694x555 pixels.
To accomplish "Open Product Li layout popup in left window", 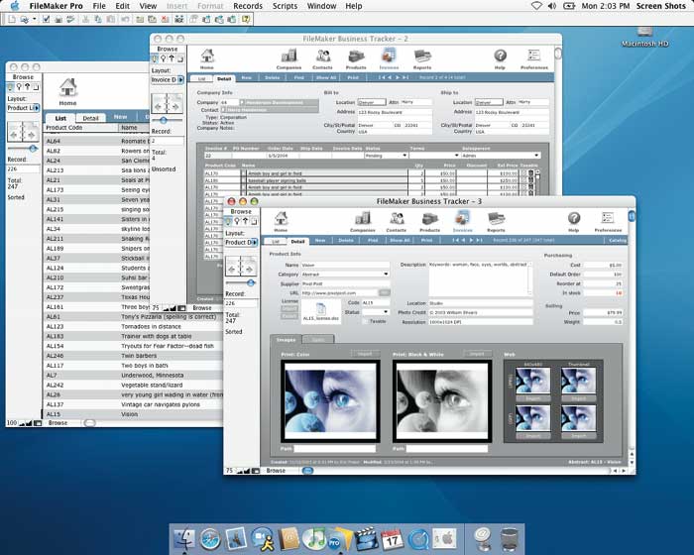I will [x=23, y=108].
